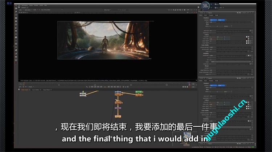
Task: Open the Channel nodes toolbar menu
Action: [16, 18]
